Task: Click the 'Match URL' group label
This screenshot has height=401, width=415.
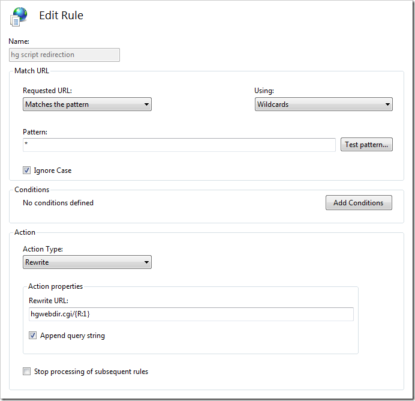Action: (x=32, y=71)
